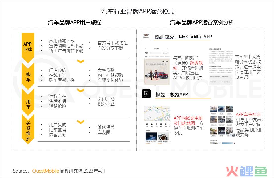Screen dimensions: 274x178
Task: Click the "积分权益" bullet
Action: pos(106,104)
